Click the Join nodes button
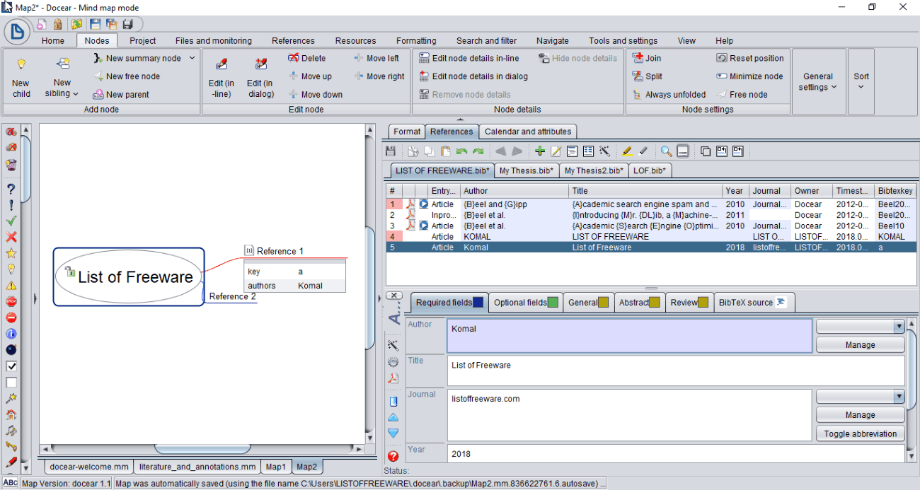Screen dimensions: 920x490 (647, 58)
